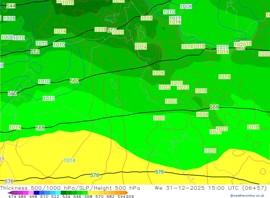Click the 498 legend value
The image size is (270, 198).
(33, 196)
